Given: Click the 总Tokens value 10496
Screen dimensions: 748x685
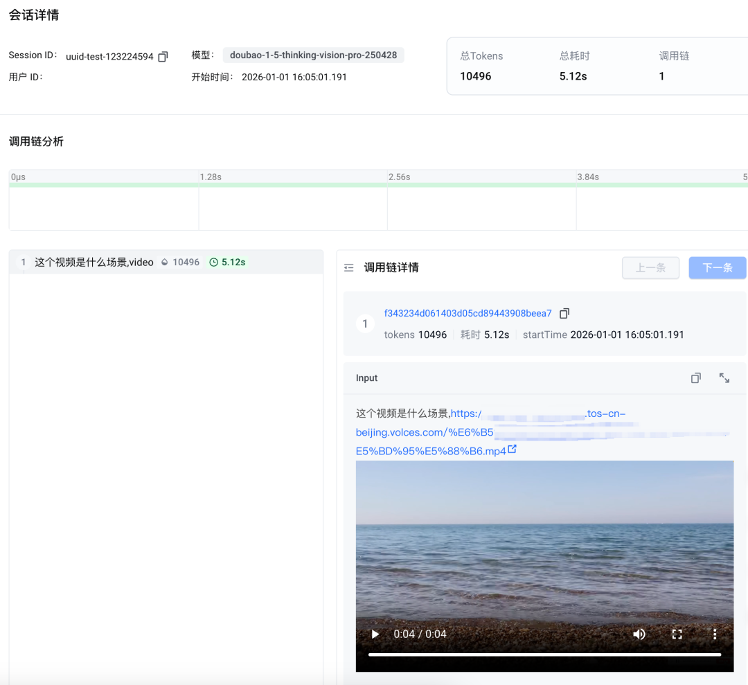Looking at the screenshot, I should pos(475,76).
